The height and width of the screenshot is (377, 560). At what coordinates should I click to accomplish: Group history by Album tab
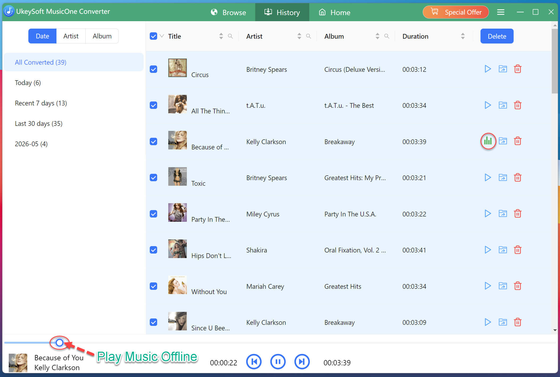pos(102,36)
